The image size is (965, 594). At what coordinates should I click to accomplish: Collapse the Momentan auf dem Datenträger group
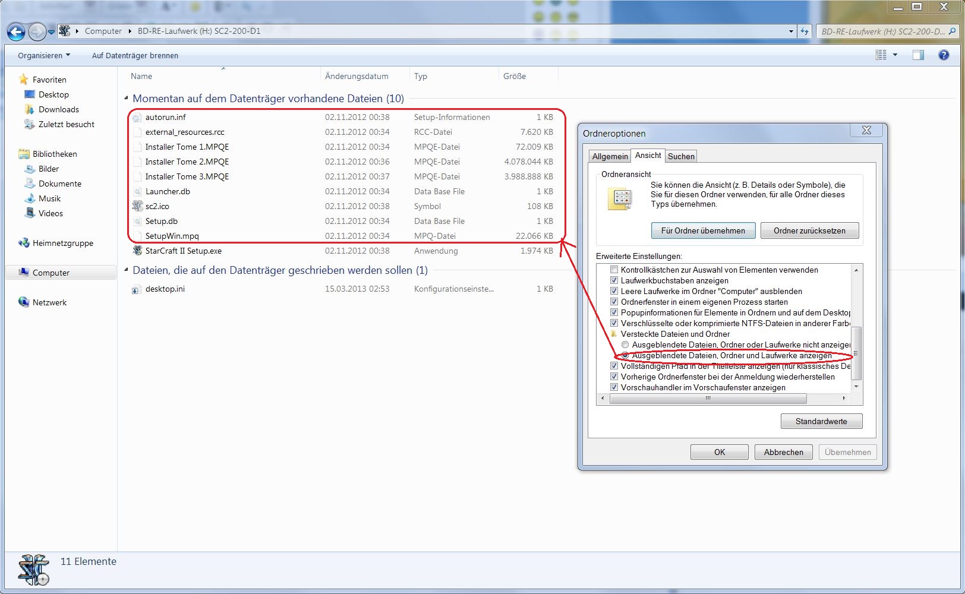click(126, 99)
